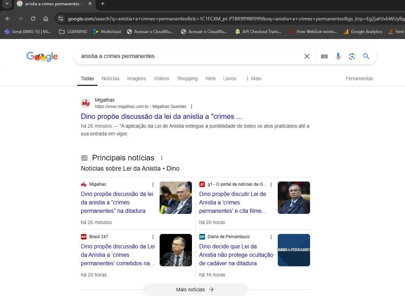Open the Brasil 247 news thumbnail photo
Screen dimensions: 405x305
(x=176, y=250)
